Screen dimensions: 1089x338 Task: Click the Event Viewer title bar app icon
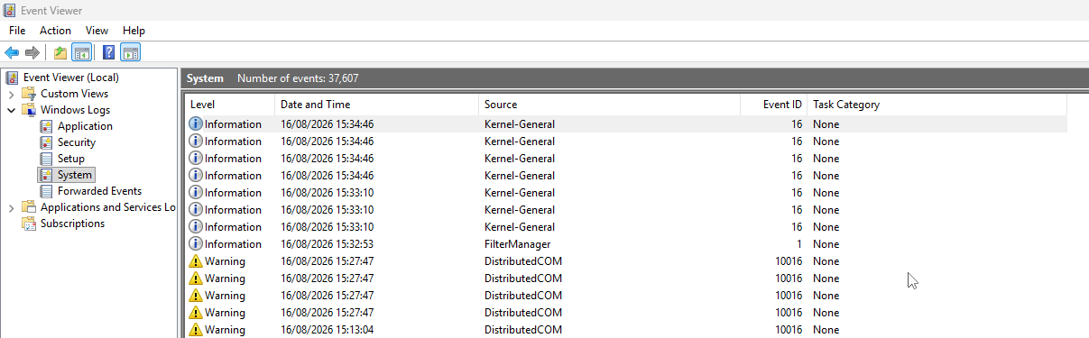coord(10,11)
